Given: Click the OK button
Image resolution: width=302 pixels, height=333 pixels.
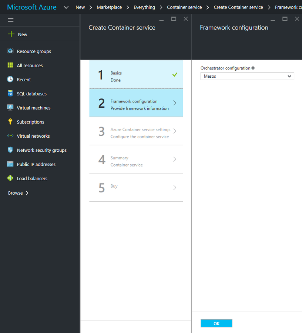Looking at the screenshot, I should click(x=217, y=323).
